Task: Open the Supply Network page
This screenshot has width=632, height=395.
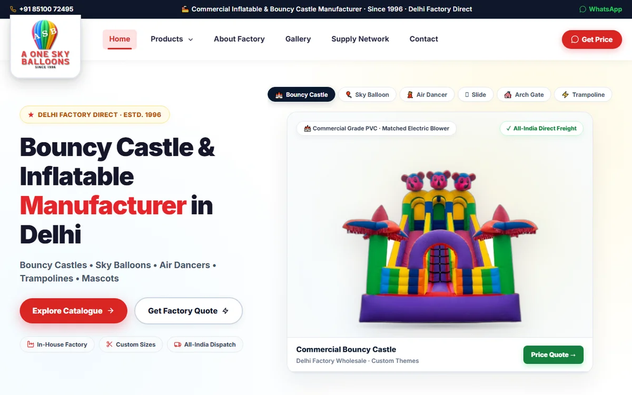Action: (x=360, y=39)
